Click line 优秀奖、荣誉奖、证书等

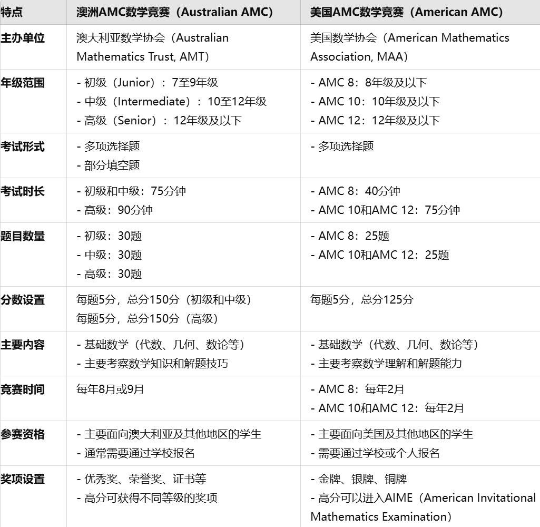click(x=142, y=479)
